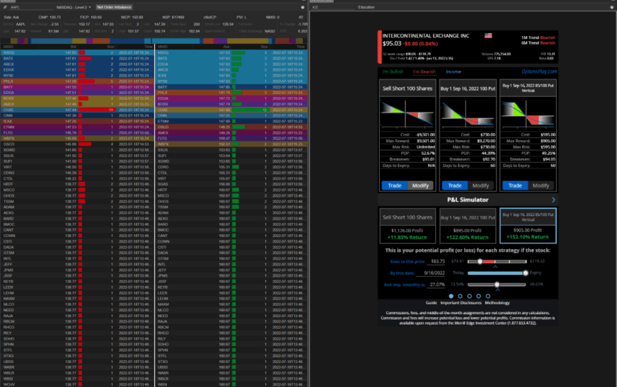
Task: Switch to the I'm Bearish tab
Action: pyautogui.click(x=425, y=71)
